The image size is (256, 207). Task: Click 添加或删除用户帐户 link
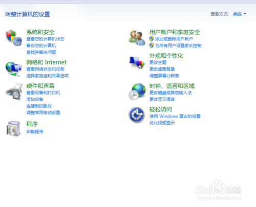point(174,39)
